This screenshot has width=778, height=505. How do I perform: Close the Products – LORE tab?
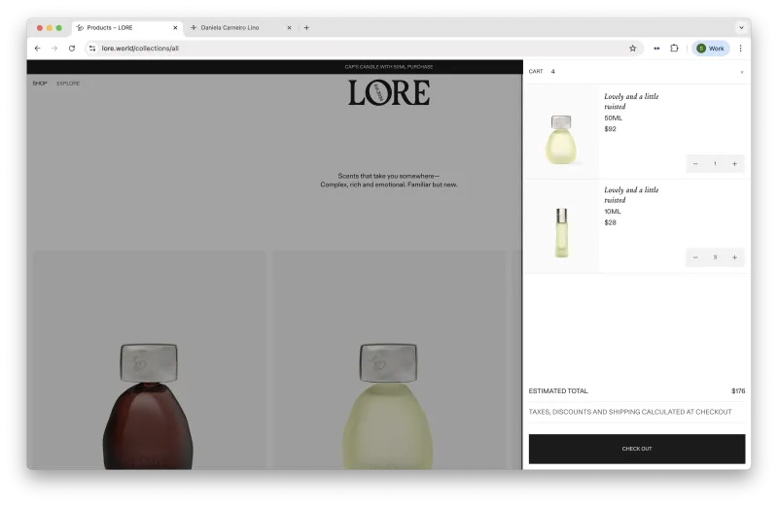point(175,28)
